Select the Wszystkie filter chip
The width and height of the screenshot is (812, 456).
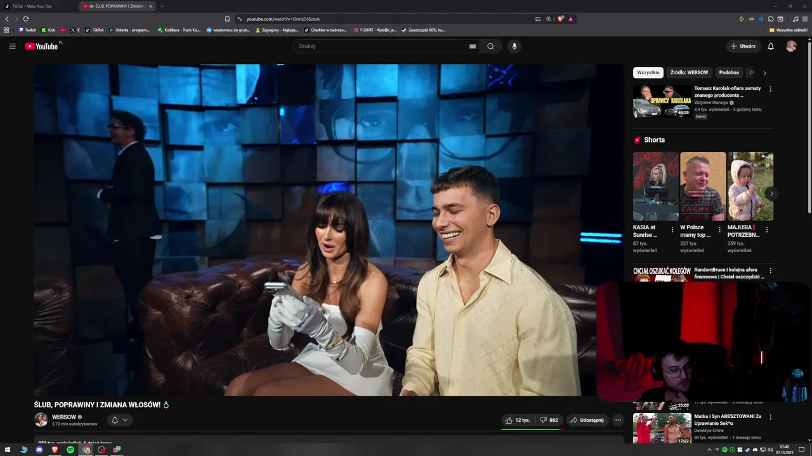click(x=648, y=73)
